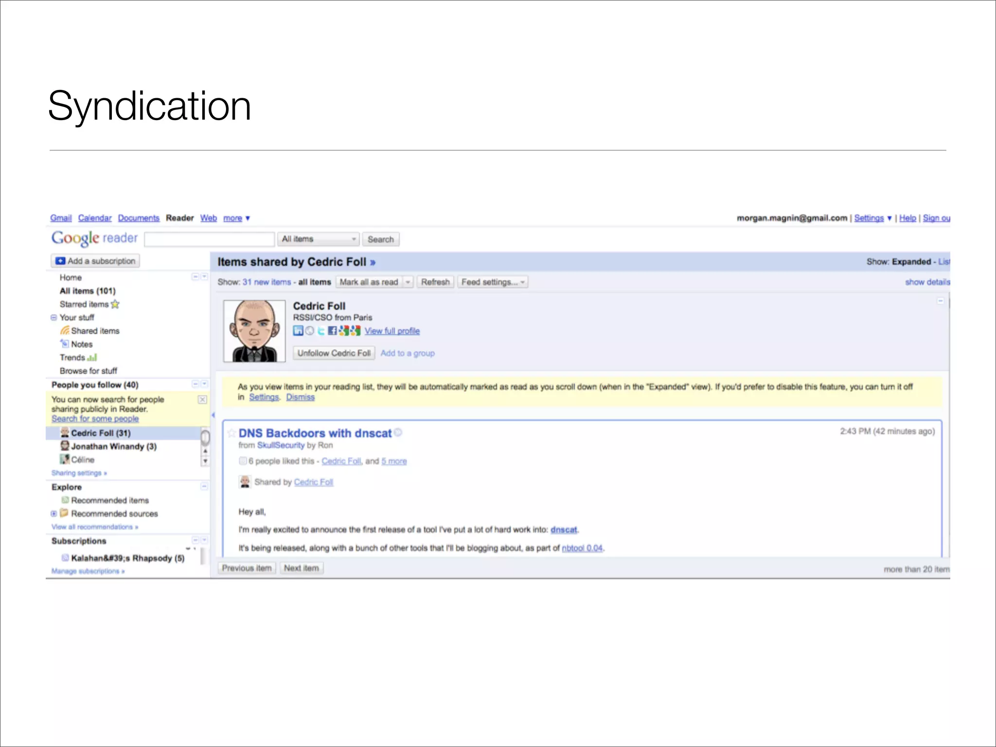Viewport: 996px width, 747px height.
Task: Open the Calendar link in top navigation
Action: tap(95, 218)
